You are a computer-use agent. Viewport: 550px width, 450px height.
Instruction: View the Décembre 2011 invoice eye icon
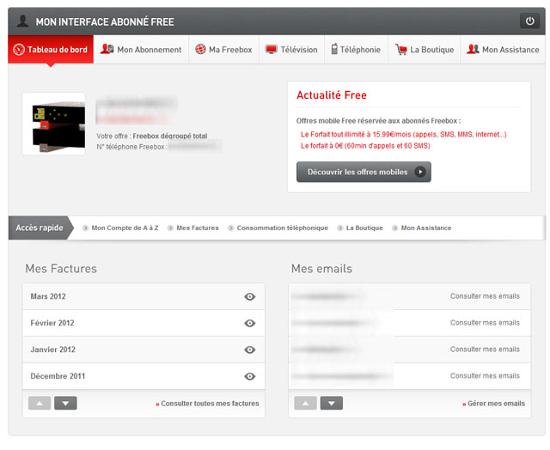point(250,376)
